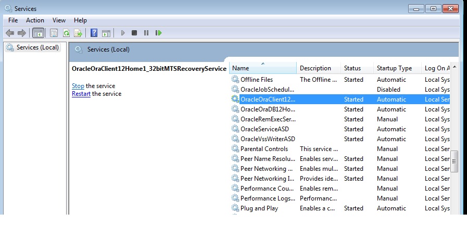
Task: Click the vertical scrollbar thumb in services list
Action: [454, 161]
